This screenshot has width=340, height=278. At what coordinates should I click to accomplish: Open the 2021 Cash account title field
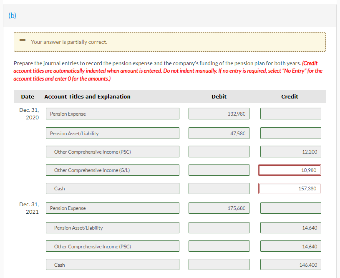[113, 264]
